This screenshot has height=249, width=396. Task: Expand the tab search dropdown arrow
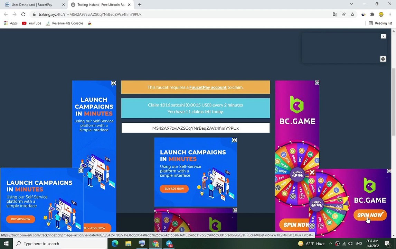point(351,4)
